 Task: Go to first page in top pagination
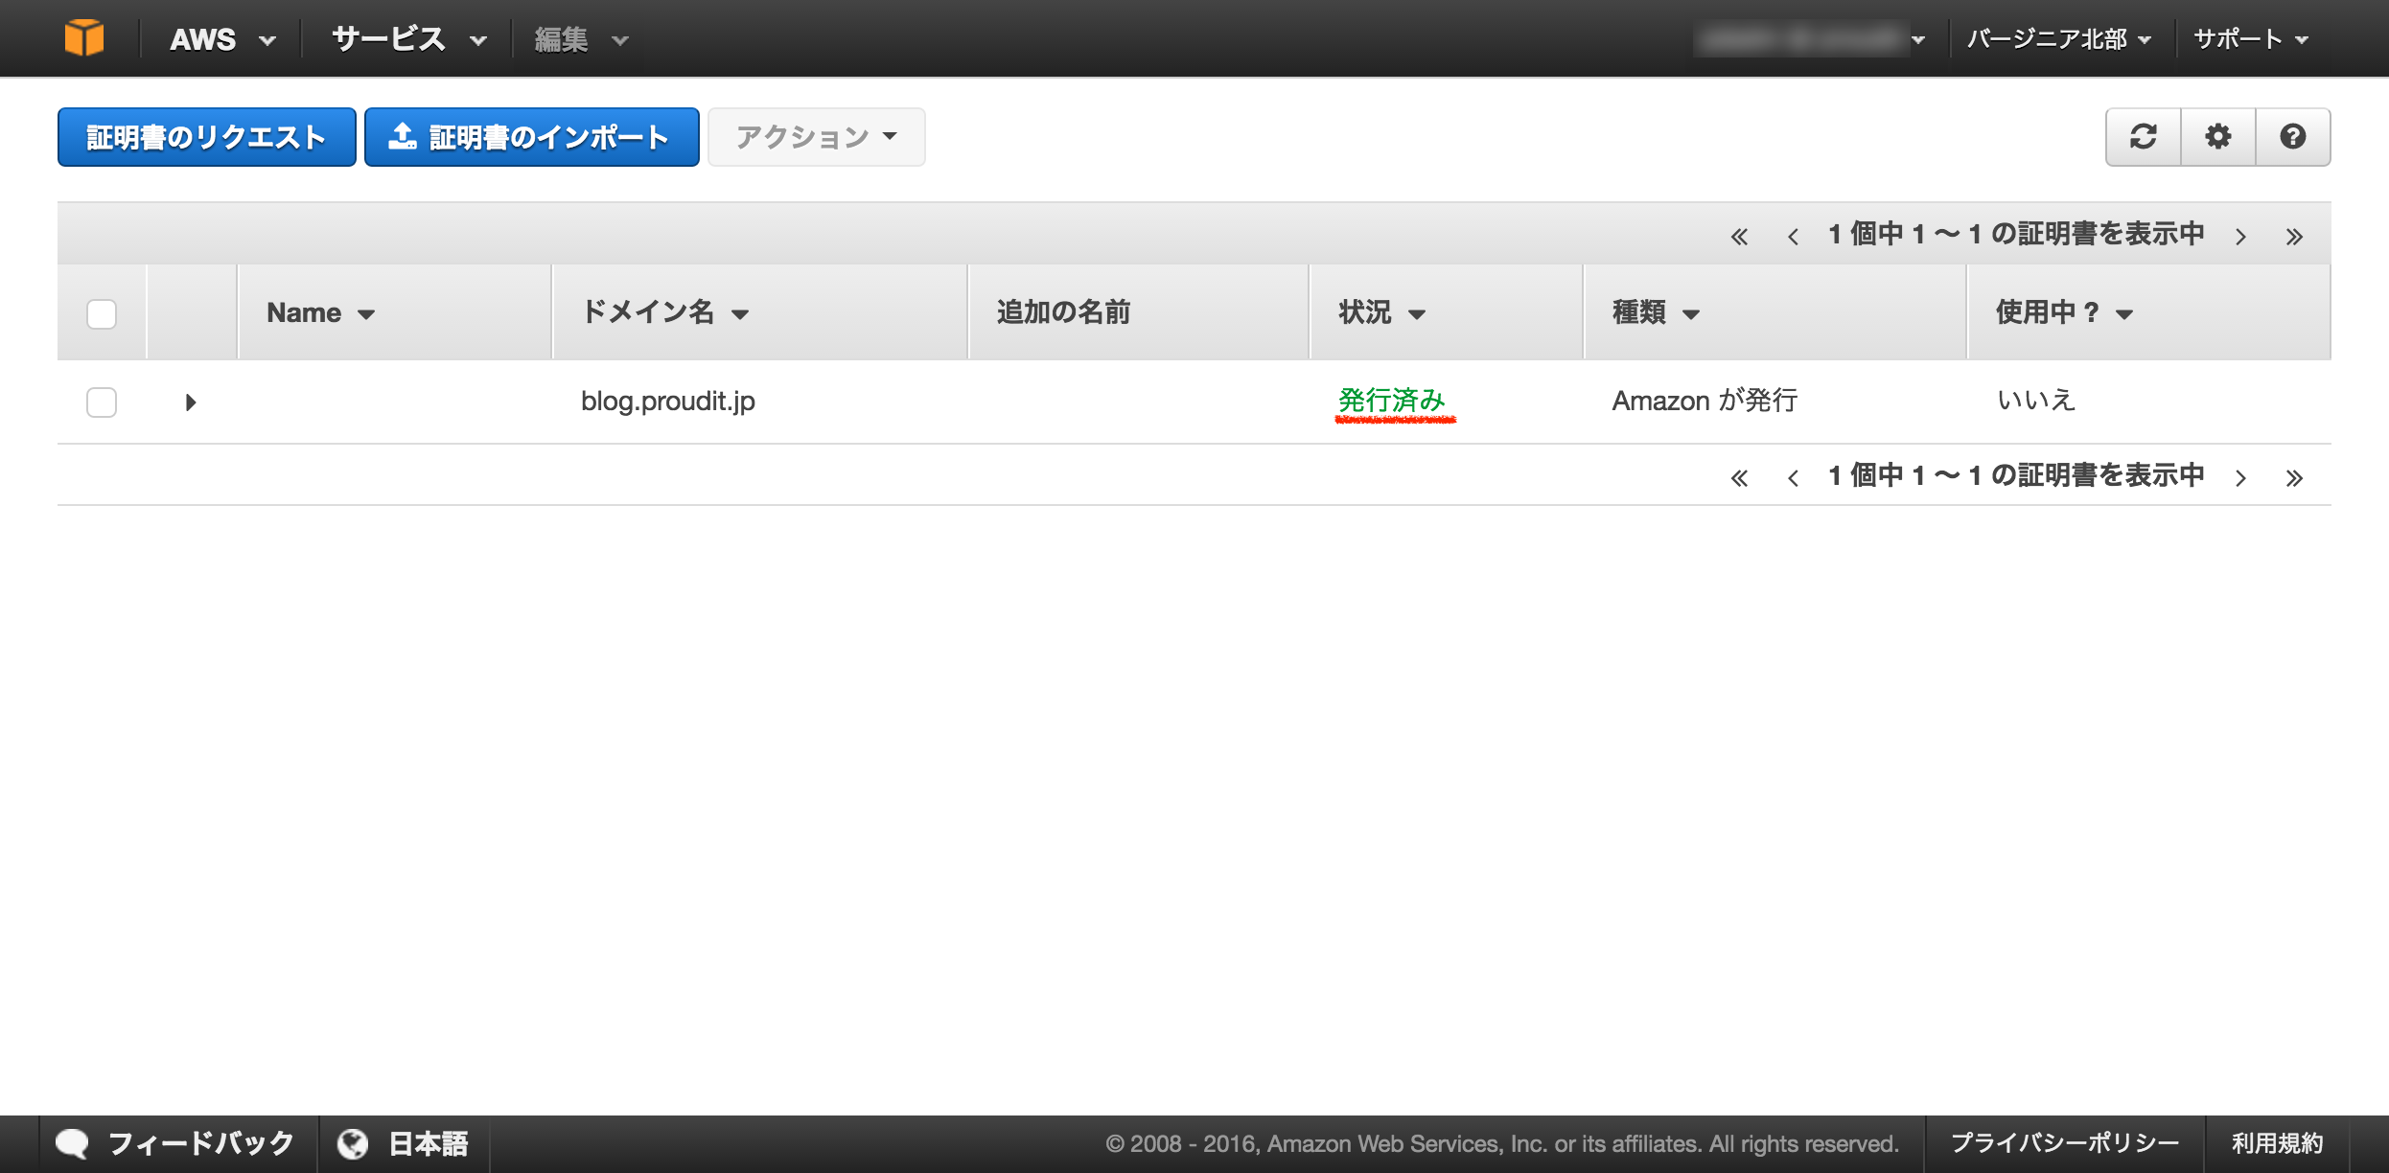point(1739,236)
